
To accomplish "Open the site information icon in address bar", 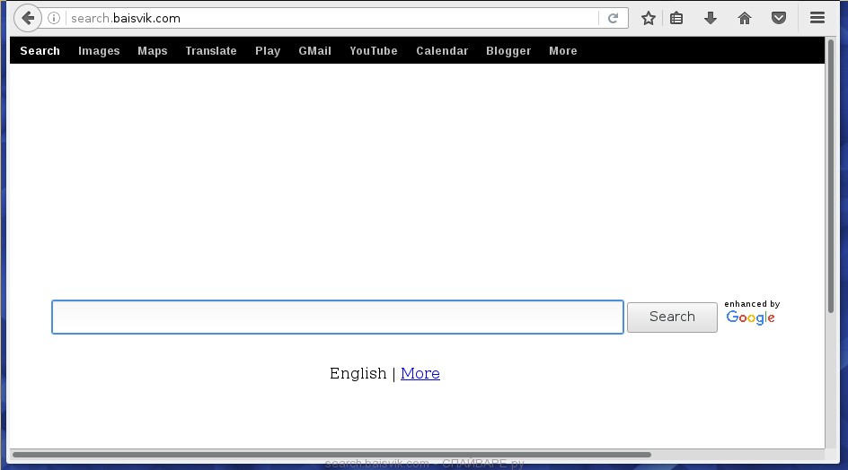I will coord(55,18).
